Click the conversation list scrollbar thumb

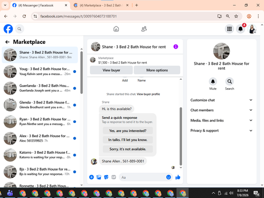tap(81, 72)
